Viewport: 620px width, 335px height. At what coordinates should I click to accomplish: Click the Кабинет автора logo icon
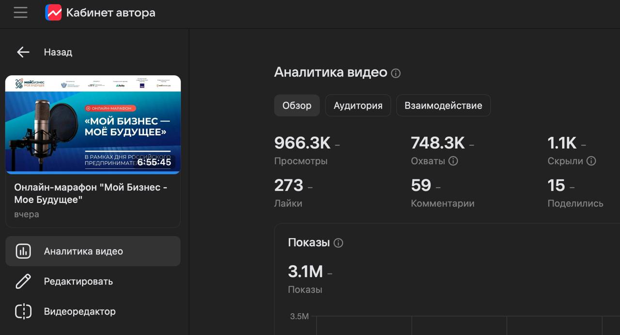53,13
